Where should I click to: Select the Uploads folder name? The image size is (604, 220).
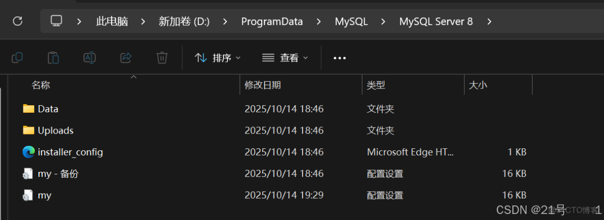tap(56, 131)
